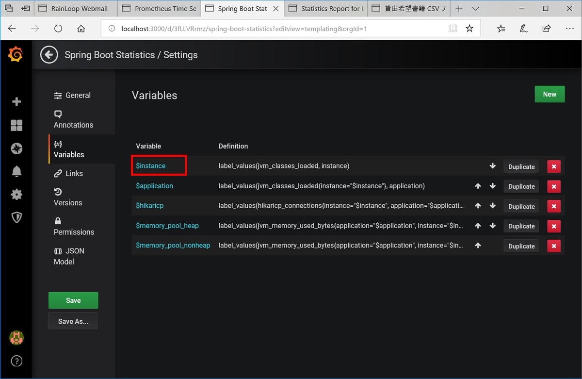Switch to Prometheus Time Series tab
582x379 pixels.
160,9
